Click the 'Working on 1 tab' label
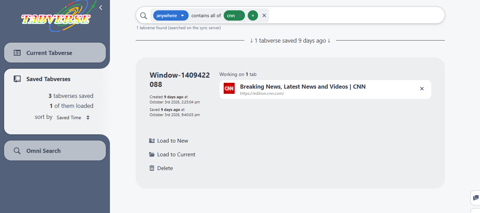The image size is (480, 213). pyautogui.click(x=238, y=74)
